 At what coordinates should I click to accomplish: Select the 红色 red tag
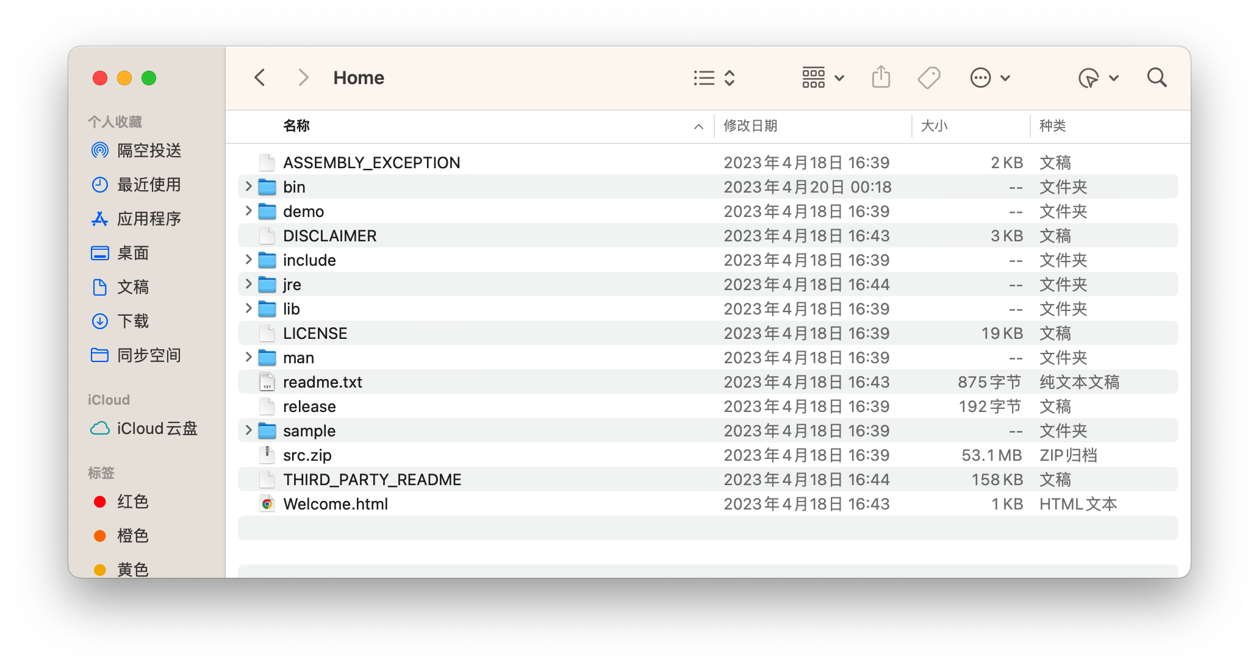[121, 502]
